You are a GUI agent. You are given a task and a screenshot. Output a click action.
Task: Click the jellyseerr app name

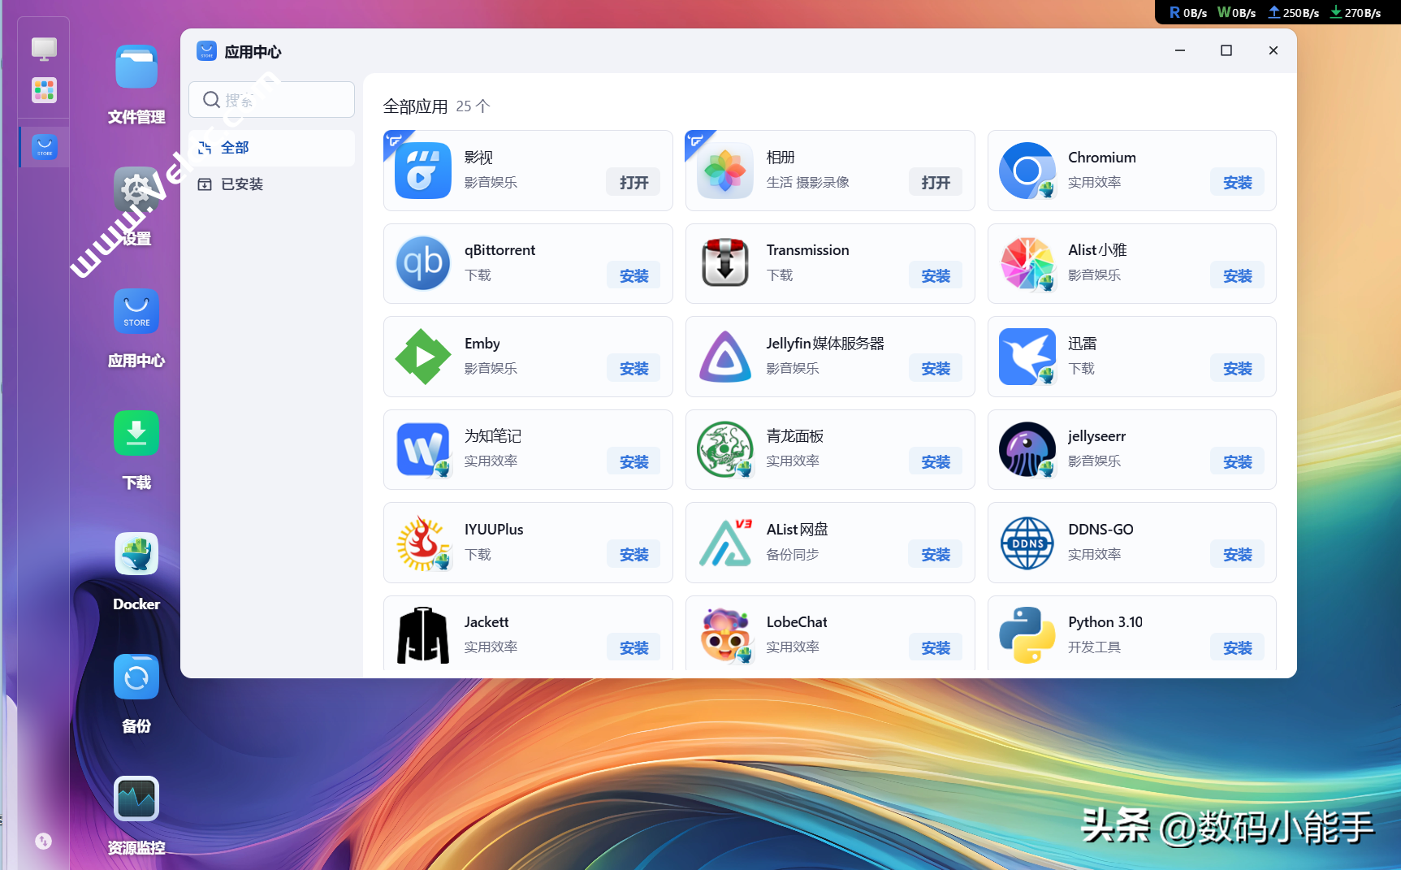(x=1096, y=436)
